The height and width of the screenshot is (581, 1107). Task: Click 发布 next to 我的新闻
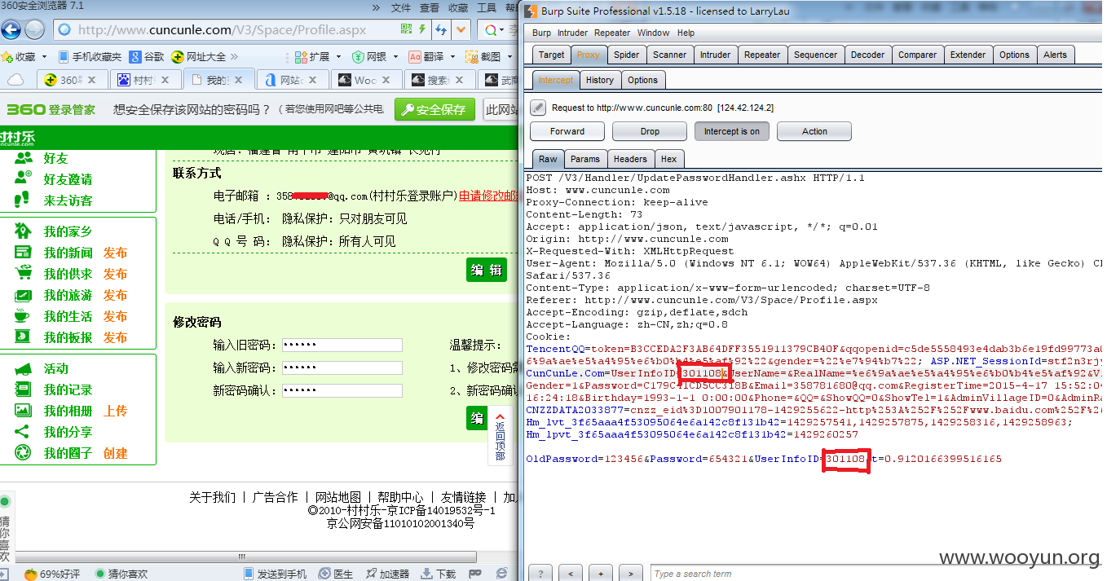click(x=115, y=253)
